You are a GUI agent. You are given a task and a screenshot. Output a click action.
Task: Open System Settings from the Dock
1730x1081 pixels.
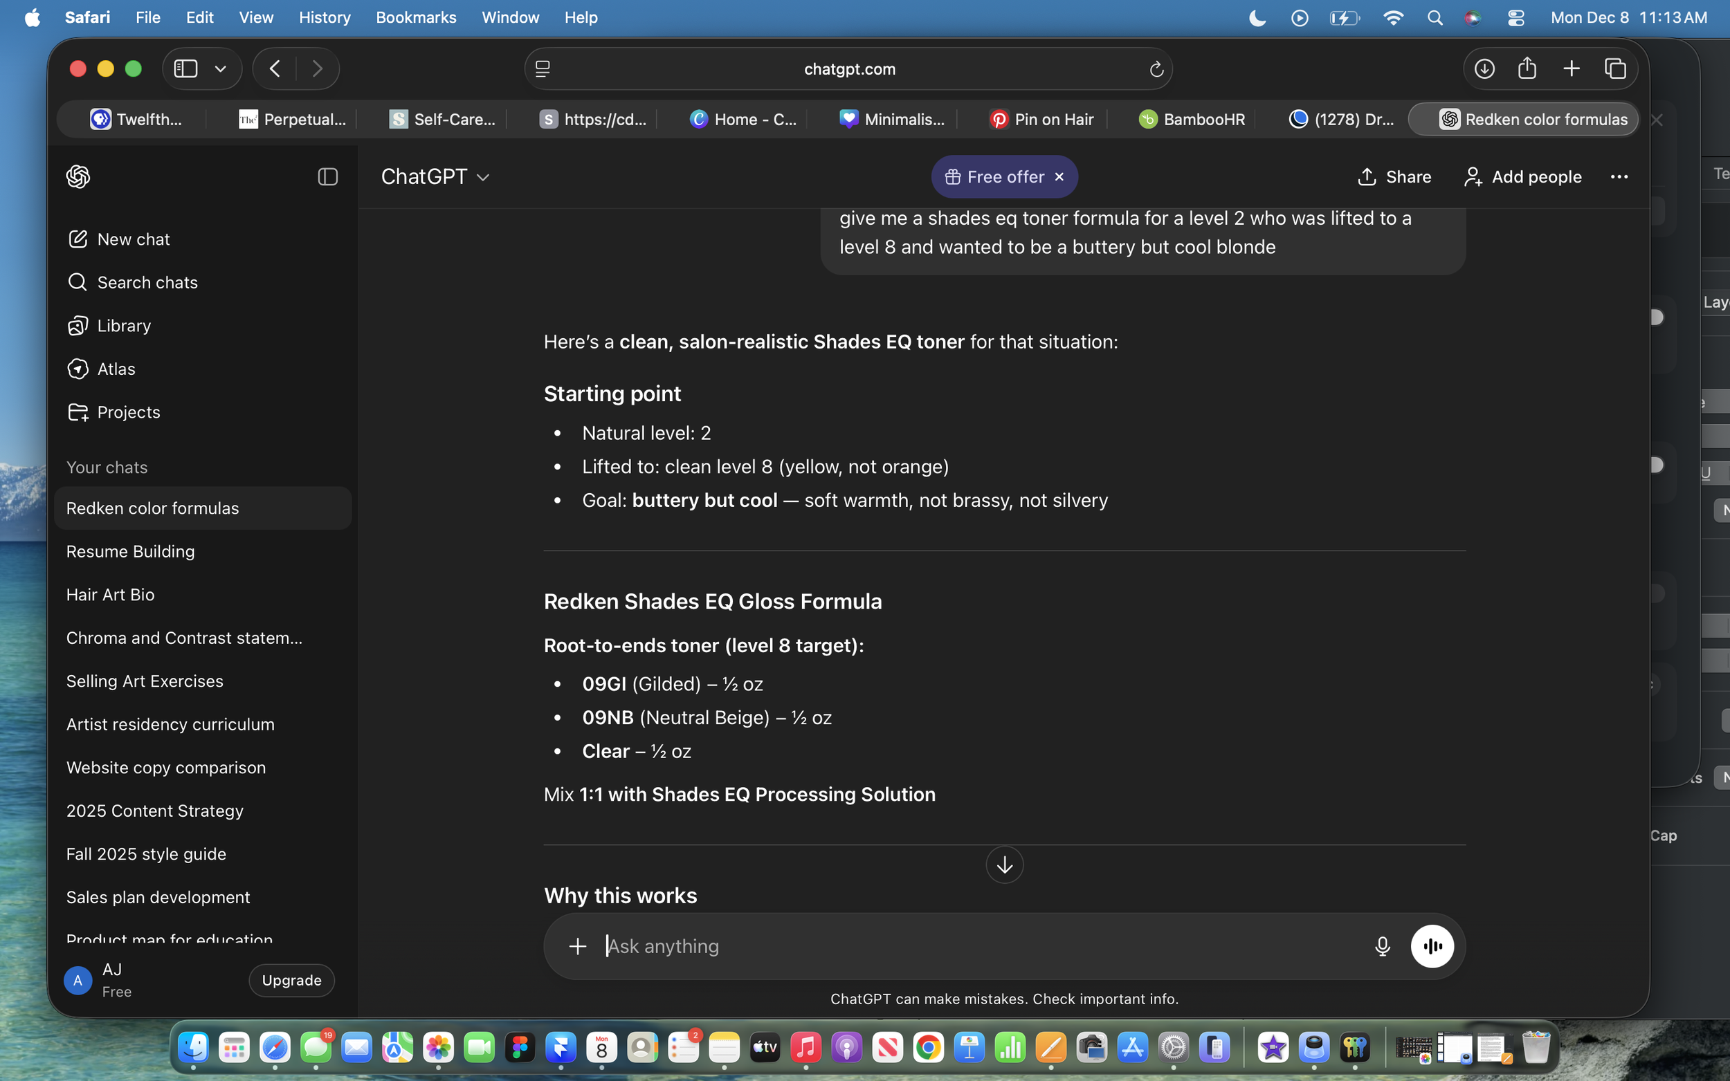point(1174,1048)
